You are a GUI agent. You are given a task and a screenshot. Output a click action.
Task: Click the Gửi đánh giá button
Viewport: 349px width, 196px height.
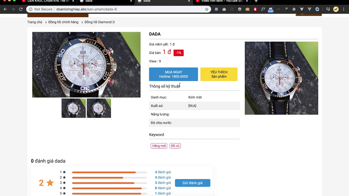[192, 183]
